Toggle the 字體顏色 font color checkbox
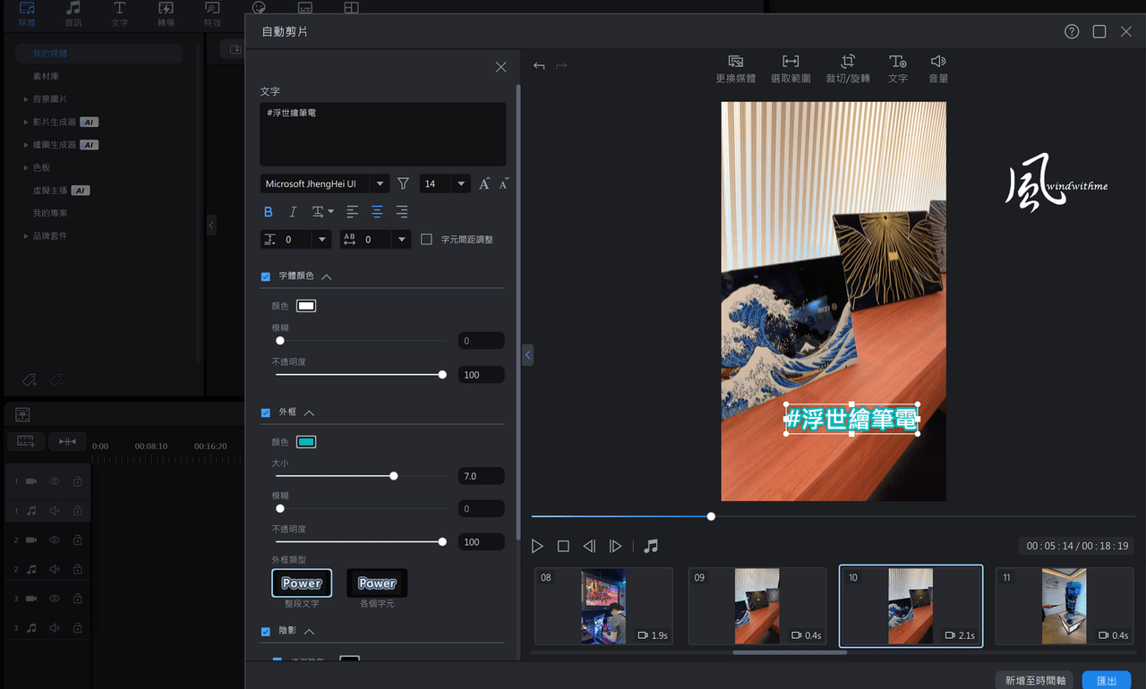Screen dimensions: 1146x689 pyautogui.click(x=266, y=276)
